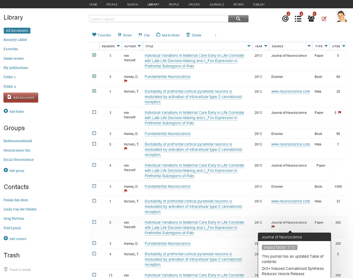Check Harvey row cited 1500 checkbox
353x278 pixels.
point(94,186)
